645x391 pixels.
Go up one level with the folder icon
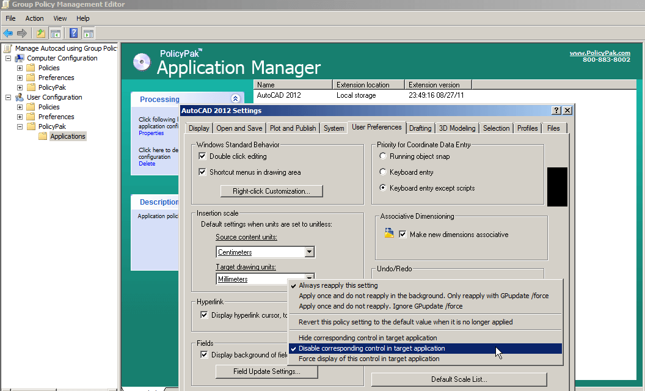41,33
